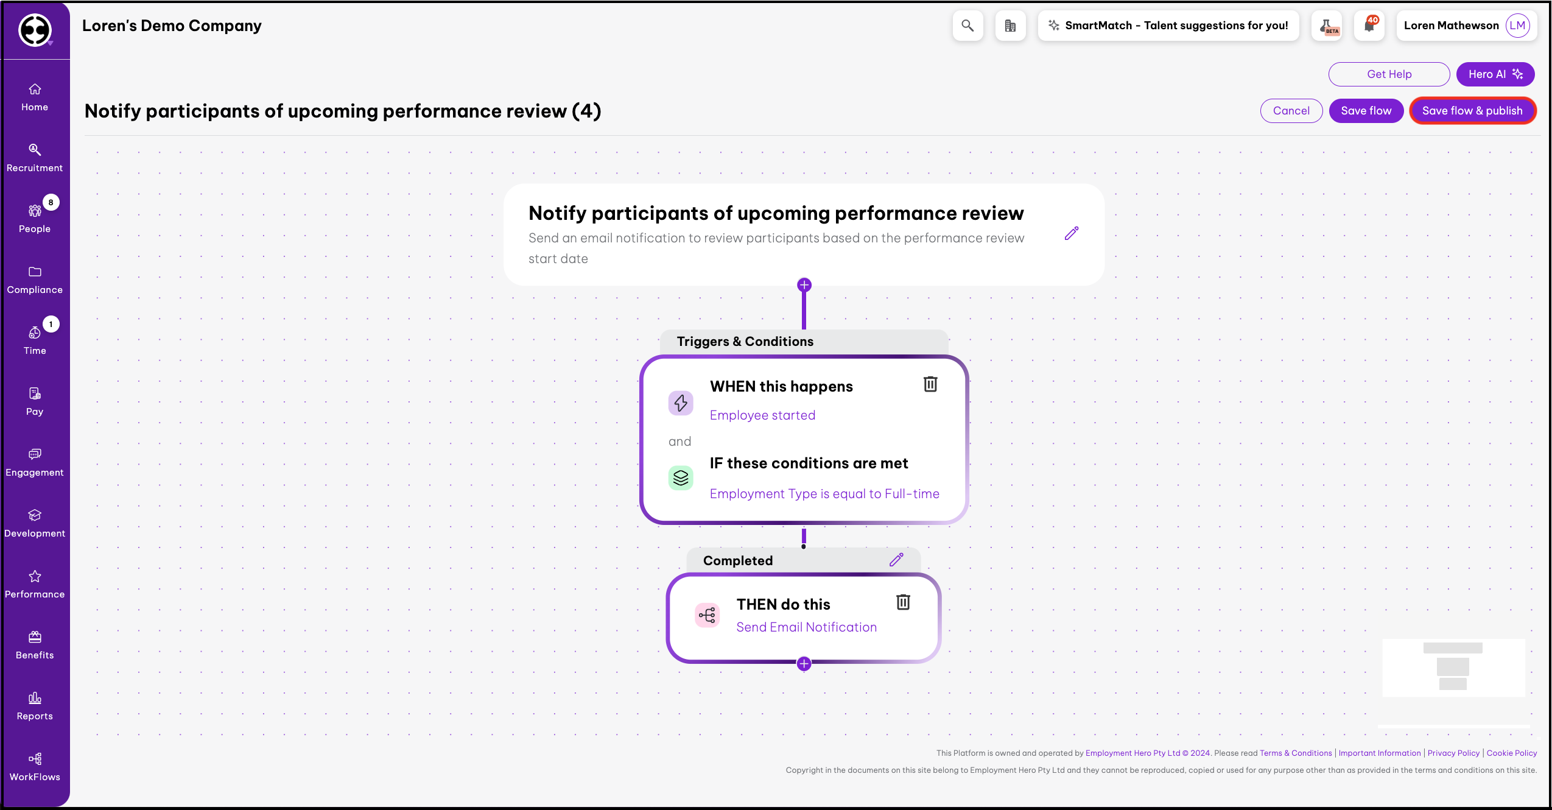The image size is (1552, 810).
Task: Open notifications bell with 40 badge
Action: coord(1369,26)
